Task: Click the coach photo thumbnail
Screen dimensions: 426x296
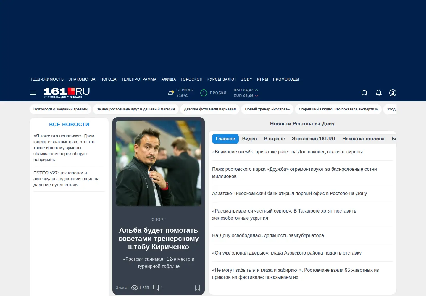Action: point(159,163)
